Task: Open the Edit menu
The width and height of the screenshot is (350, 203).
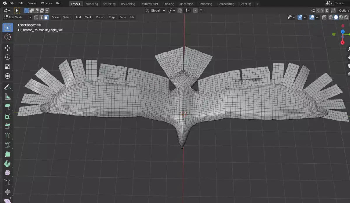Action: (x=21, y=3)
